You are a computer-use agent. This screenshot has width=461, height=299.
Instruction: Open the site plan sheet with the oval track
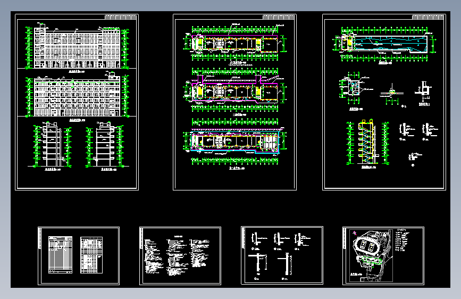pyautogui.click(x=383, y=256)
